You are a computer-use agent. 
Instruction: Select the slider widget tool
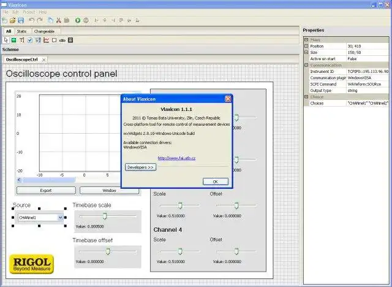62,40
